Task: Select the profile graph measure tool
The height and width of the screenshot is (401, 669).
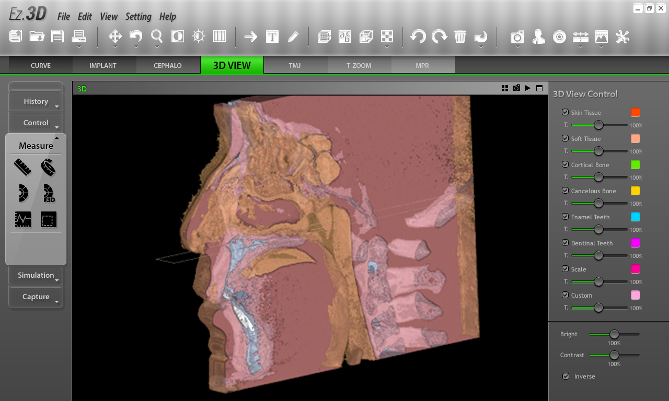Action: (x=22, y=220)
